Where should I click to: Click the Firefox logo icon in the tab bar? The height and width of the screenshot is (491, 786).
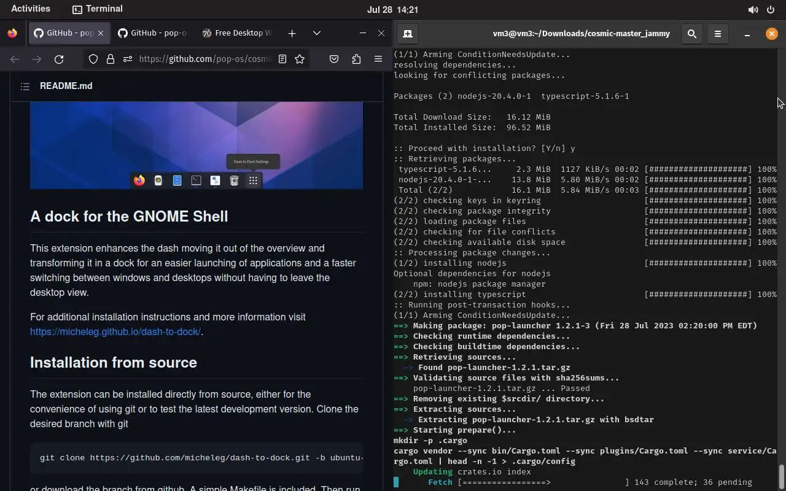tap(12, 33)
